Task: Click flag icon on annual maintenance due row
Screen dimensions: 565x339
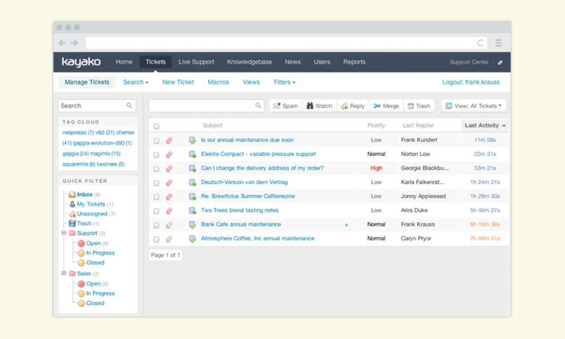Action: click(169, 140)
